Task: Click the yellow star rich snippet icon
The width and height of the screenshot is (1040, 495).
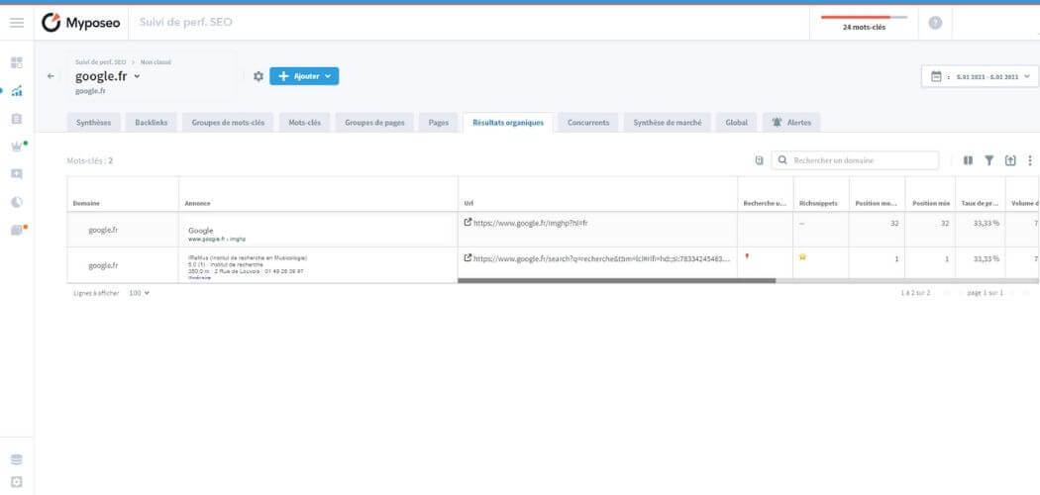Action: 802,257
